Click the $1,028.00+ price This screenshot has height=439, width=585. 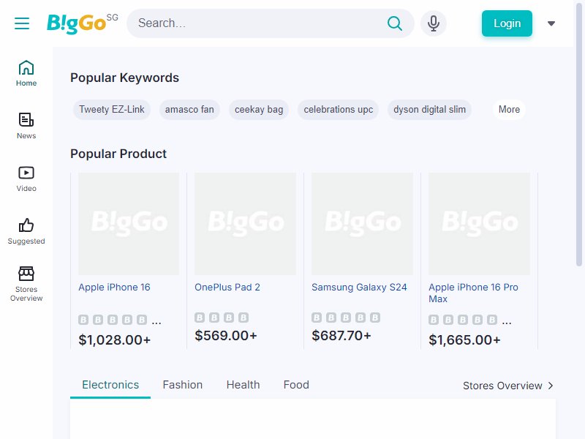115,339
